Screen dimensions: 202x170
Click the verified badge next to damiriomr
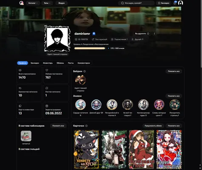(94, 34)
